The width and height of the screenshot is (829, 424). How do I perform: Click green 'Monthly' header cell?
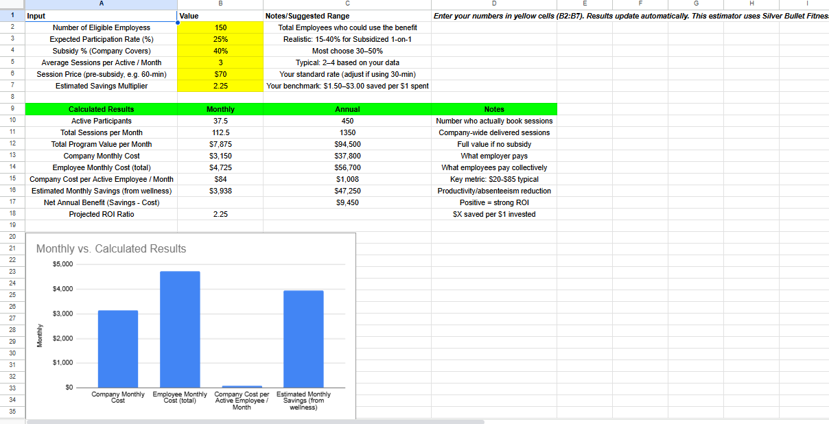pyautogui.click(x=220, y=109)
